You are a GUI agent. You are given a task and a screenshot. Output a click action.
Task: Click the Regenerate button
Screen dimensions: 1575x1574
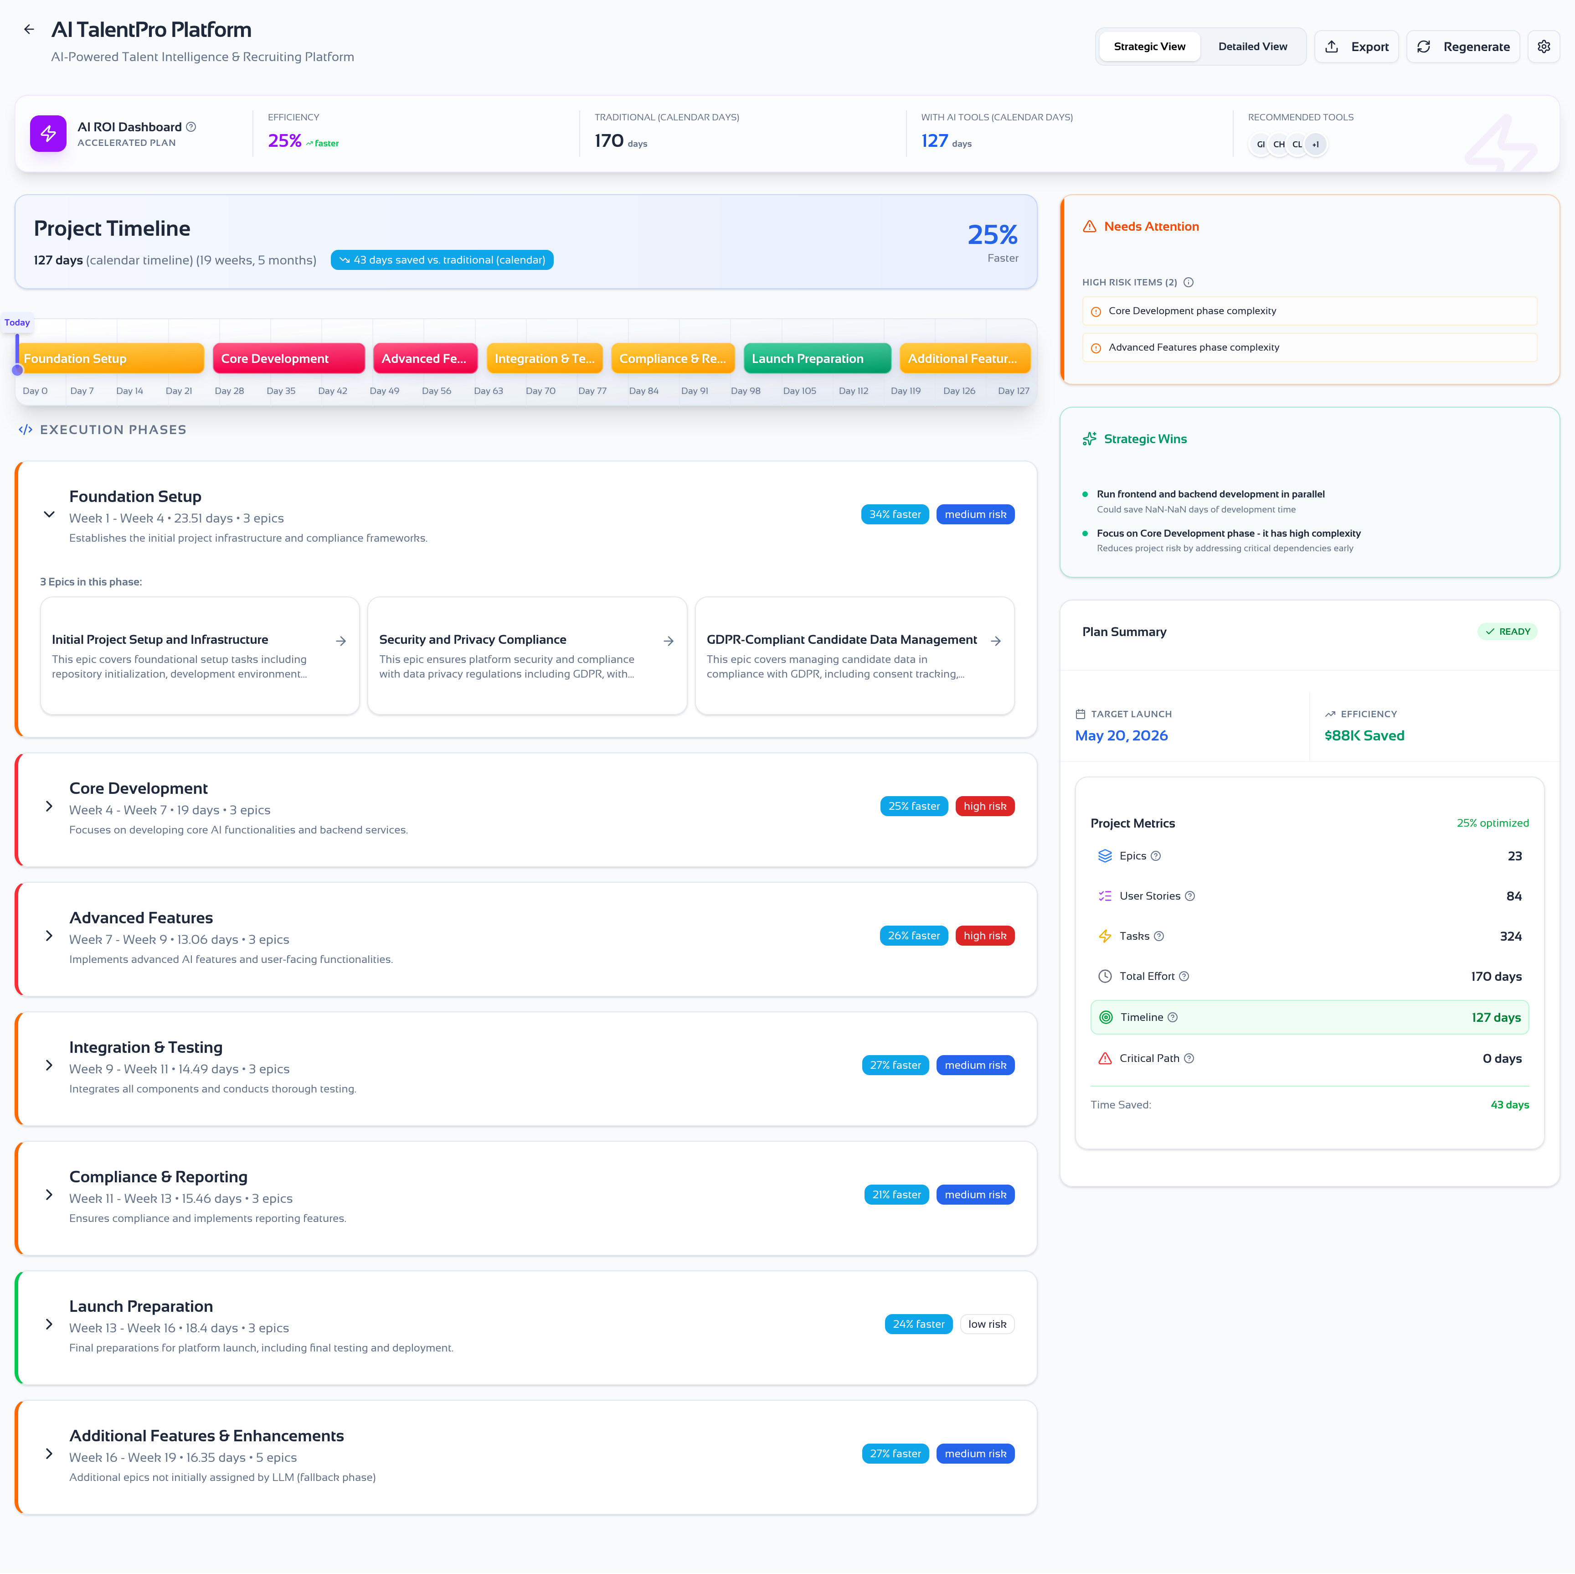[1462, 47]
